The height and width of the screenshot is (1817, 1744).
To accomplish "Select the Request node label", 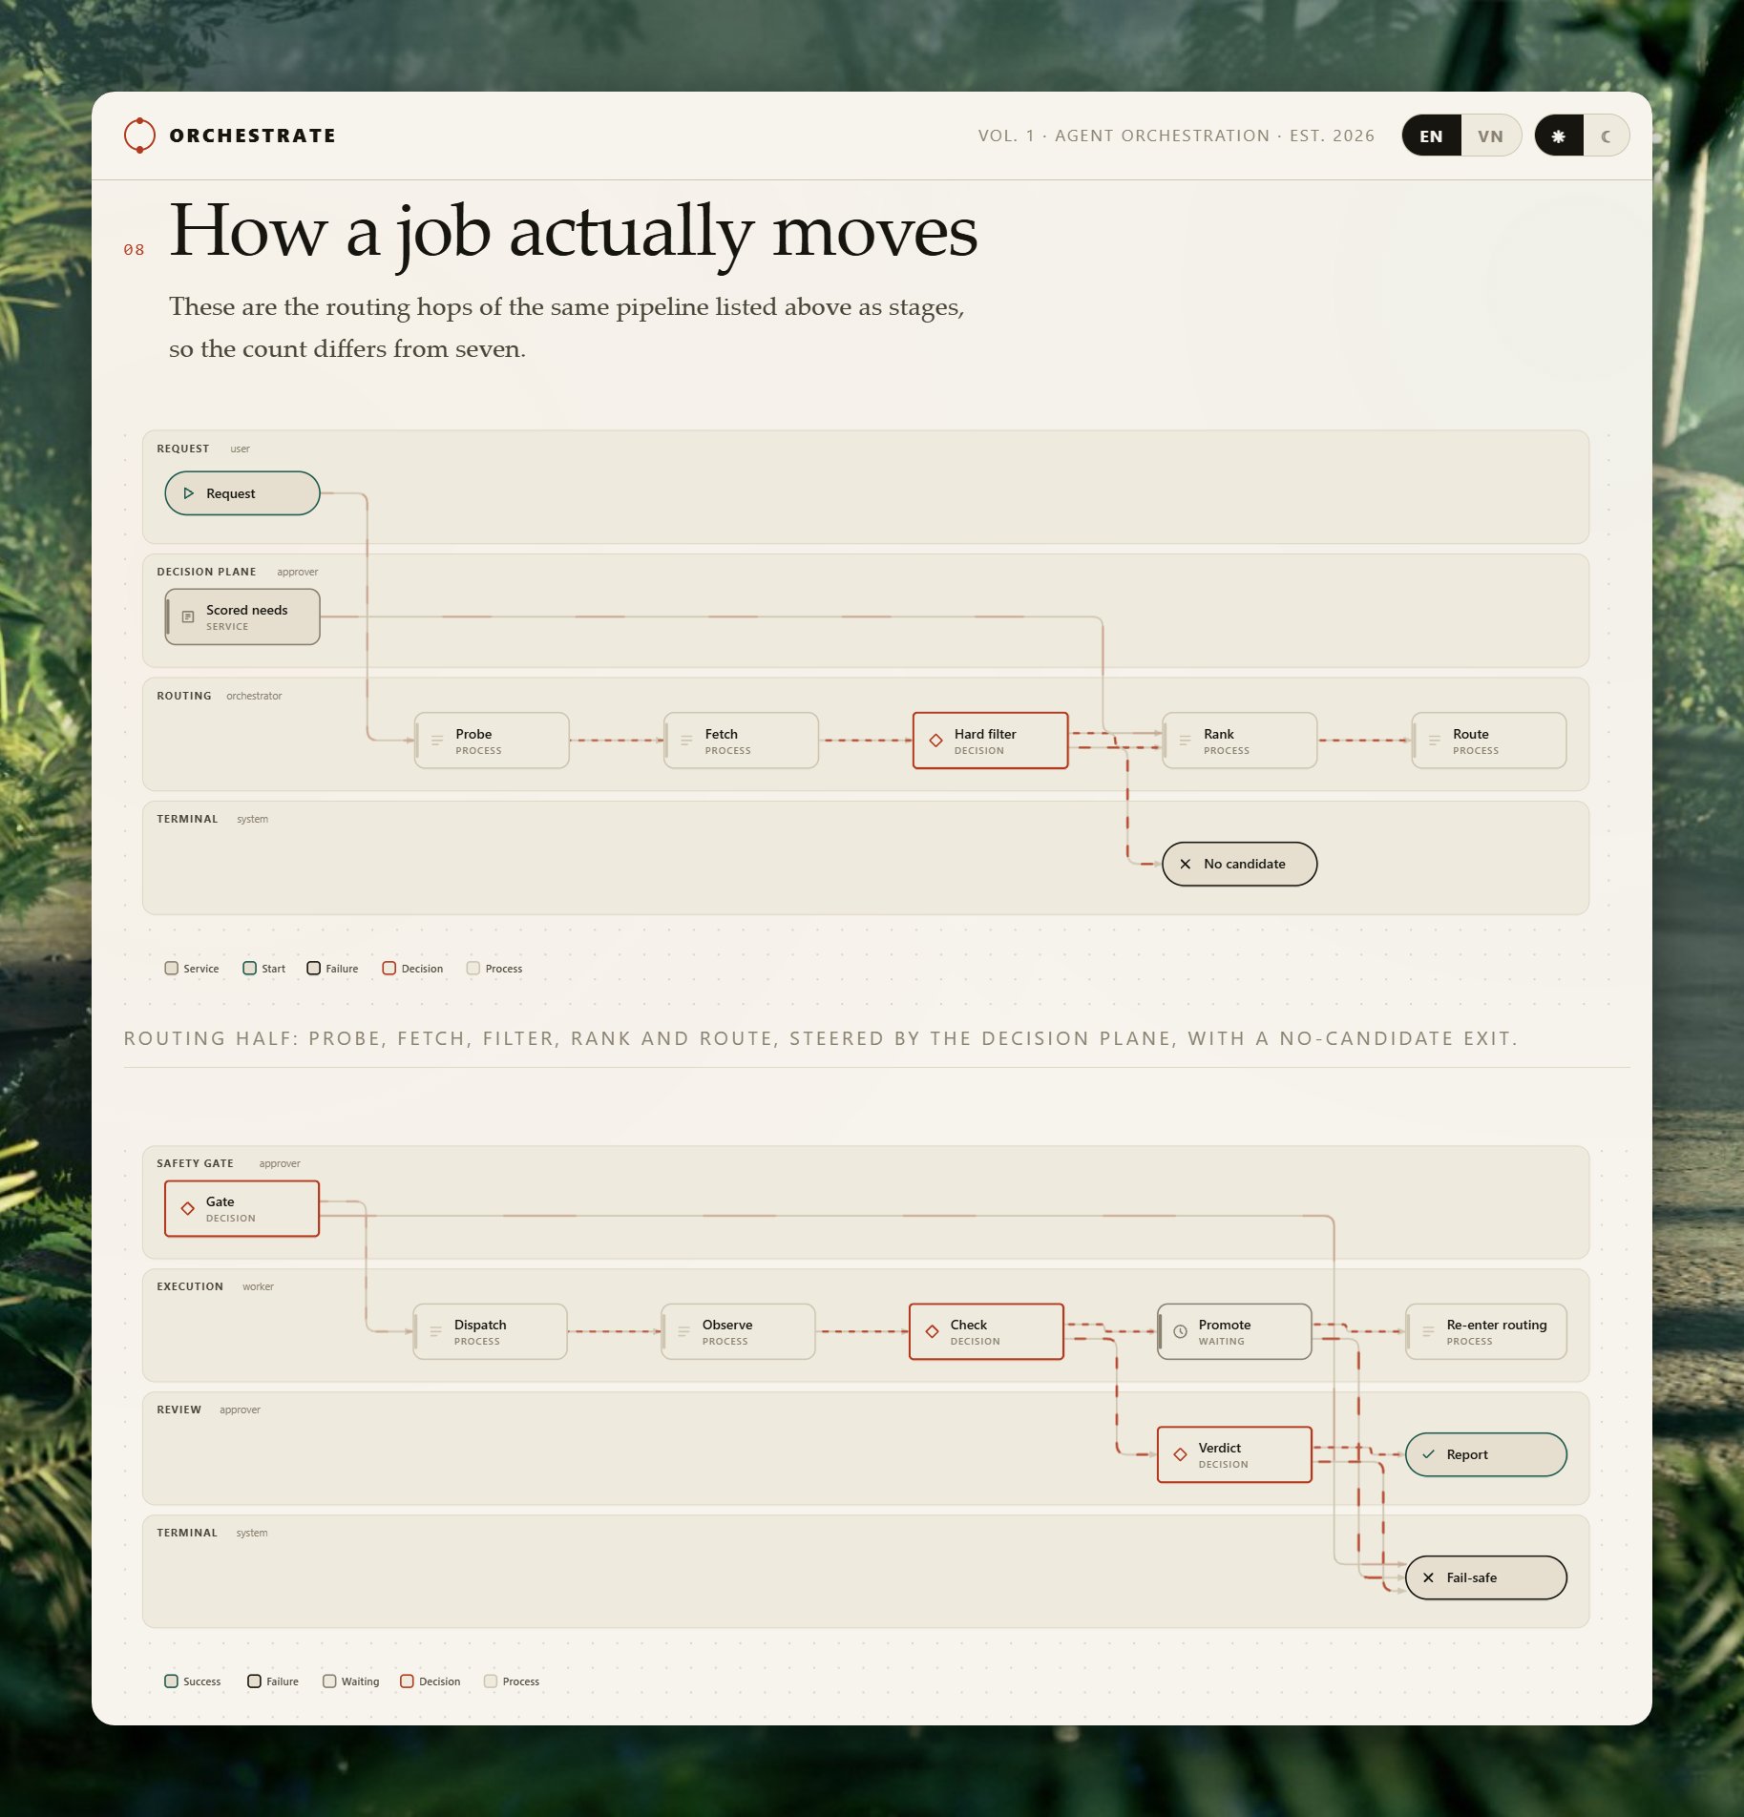I will tap(230, 493).
